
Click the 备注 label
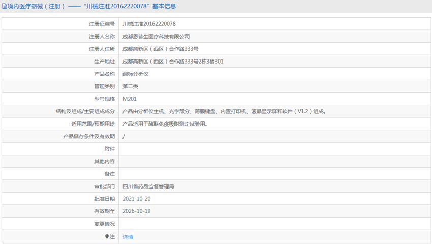click(110, 174)
